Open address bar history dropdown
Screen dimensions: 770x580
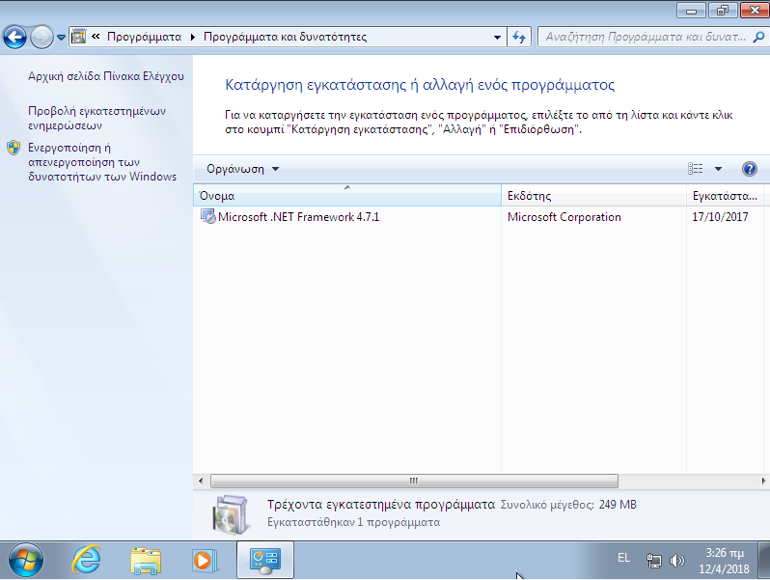(x=497, y=37)
